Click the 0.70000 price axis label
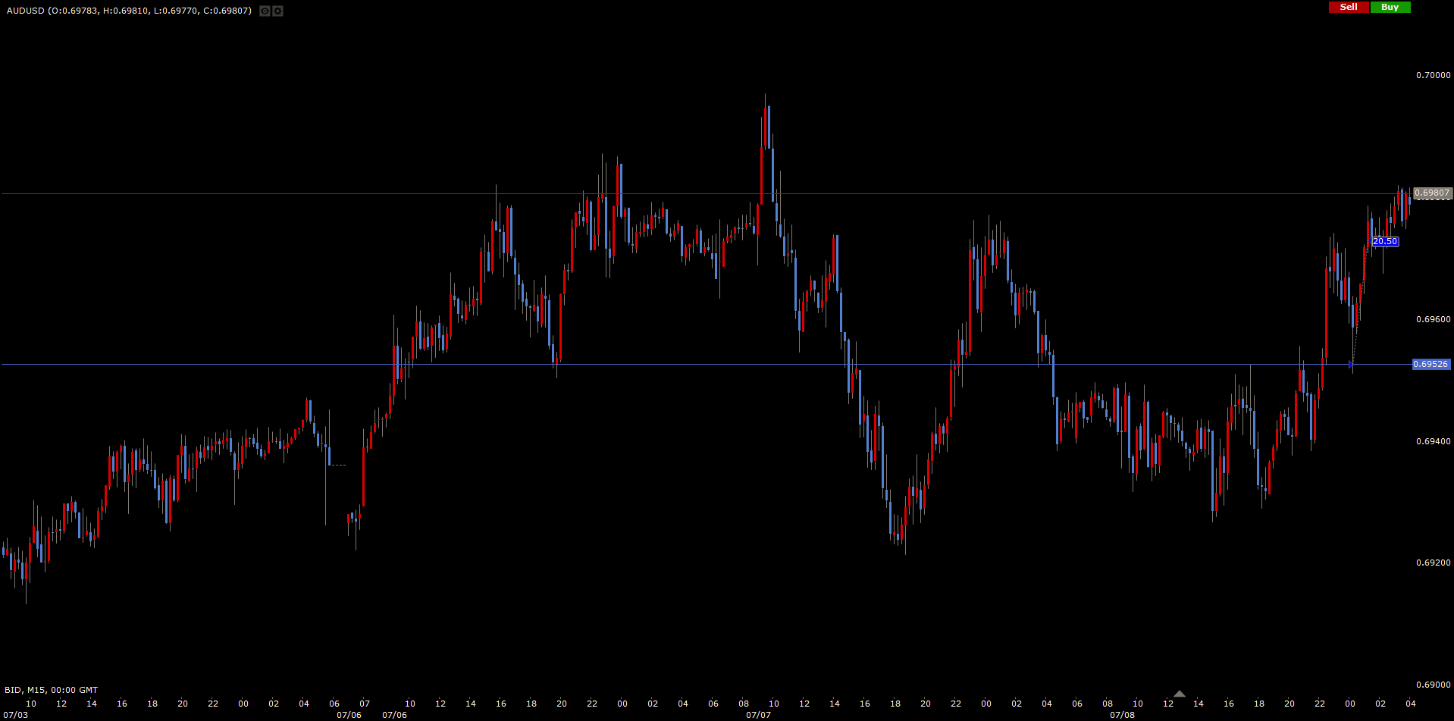 coord(1433,75)
